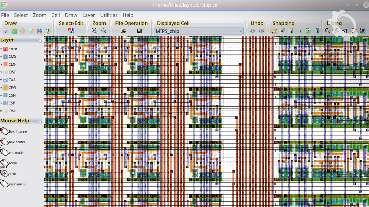This screenshot has height=207, width=369.
Task: Open the Utilities menu
Action: click(x=109, y=15)
